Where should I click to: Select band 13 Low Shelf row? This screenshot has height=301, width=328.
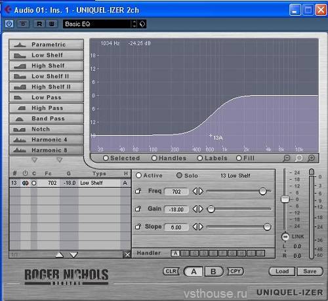70,183
